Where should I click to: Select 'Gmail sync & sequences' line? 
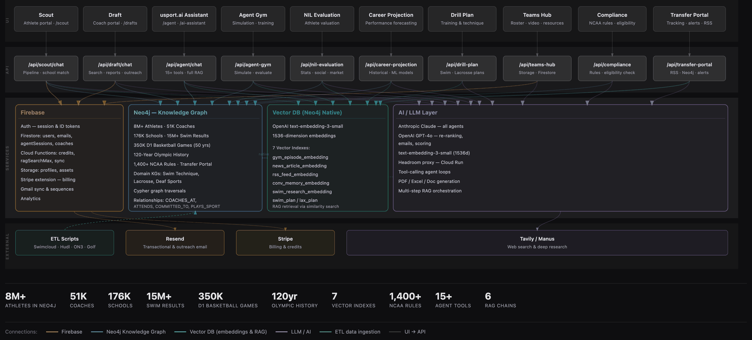[47, 189]
